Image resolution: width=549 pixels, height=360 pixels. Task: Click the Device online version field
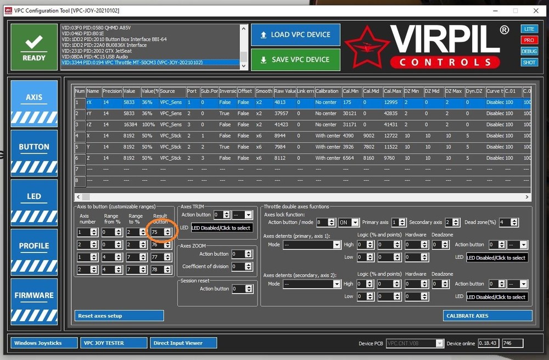pyautogui.click(x=488, y=343)
